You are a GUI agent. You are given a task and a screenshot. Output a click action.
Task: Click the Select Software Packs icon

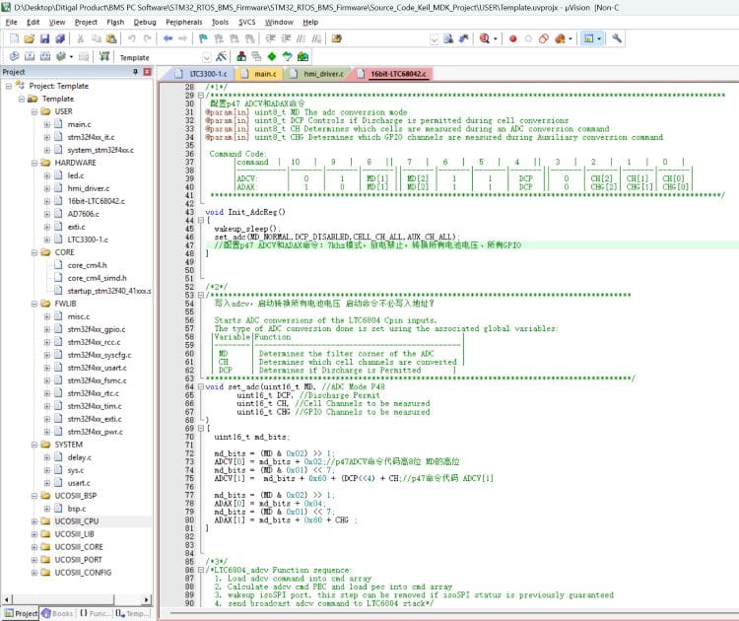click(x=287, y=56)
